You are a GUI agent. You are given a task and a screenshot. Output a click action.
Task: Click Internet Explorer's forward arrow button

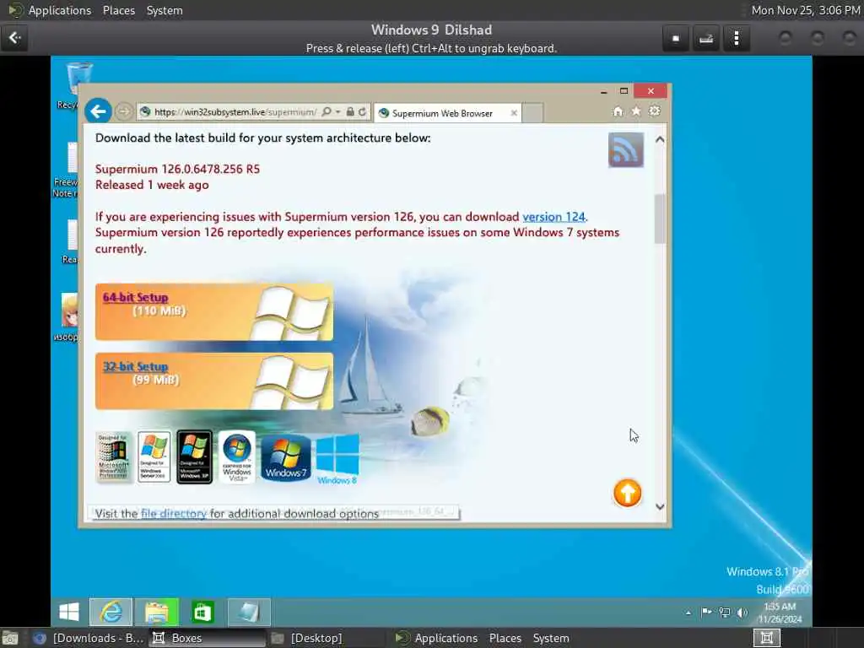(124, 112)
